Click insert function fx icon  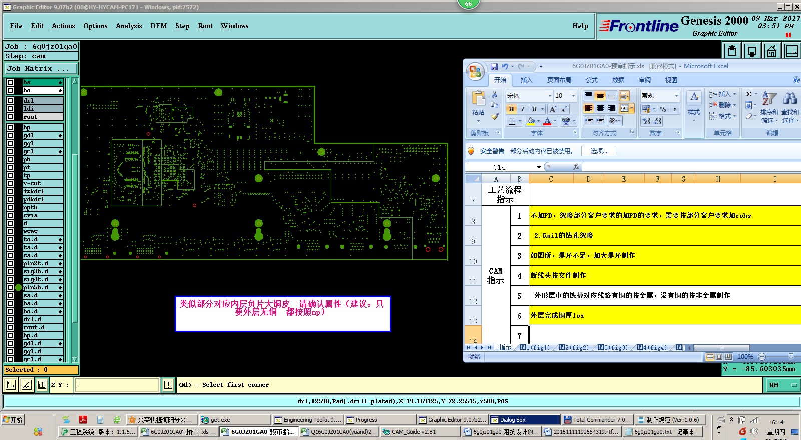click(x=576, y=167)
